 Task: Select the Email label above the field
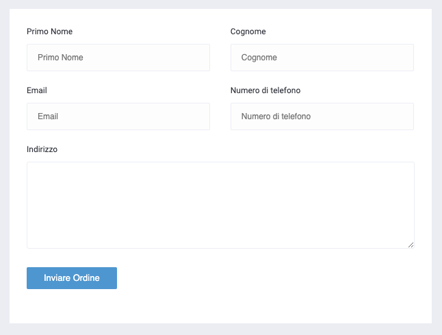click(37, 90)
